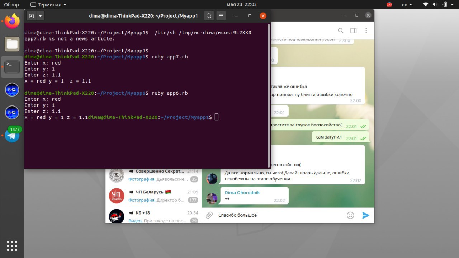Click unread badge 35 on Совершенно Секретно
The width and height of the screenshot is (459, 258).
pyautogui.click(x=194, y=179)
